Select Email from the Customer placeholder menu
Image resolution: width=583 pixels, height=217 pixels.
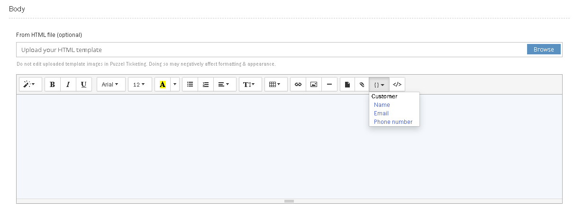point(381,113)
